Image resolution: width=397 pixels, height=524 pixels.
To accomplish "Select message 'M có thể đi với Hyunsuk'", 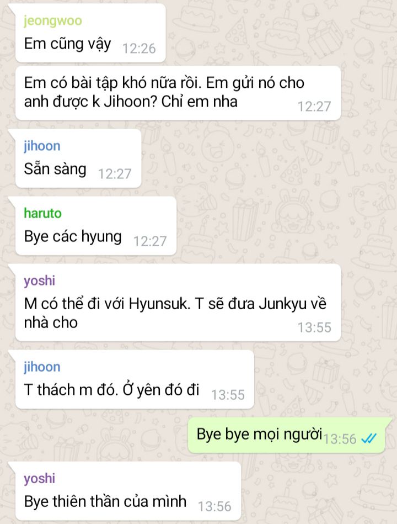I will pos(178,303).
